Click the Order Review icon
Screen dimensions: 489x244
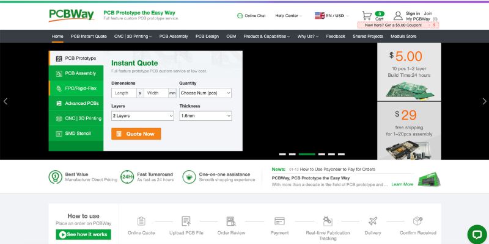(x=231, y=221)
